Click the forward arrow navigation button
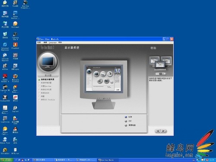Screen dimensions: 216x162 (164, 131)
